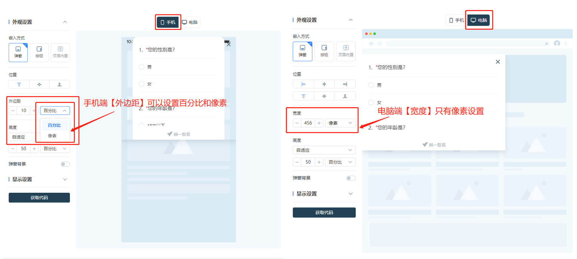Collapse 外观设置 section in desktop-view panel

pyautogui.click(x=351, y=20)
